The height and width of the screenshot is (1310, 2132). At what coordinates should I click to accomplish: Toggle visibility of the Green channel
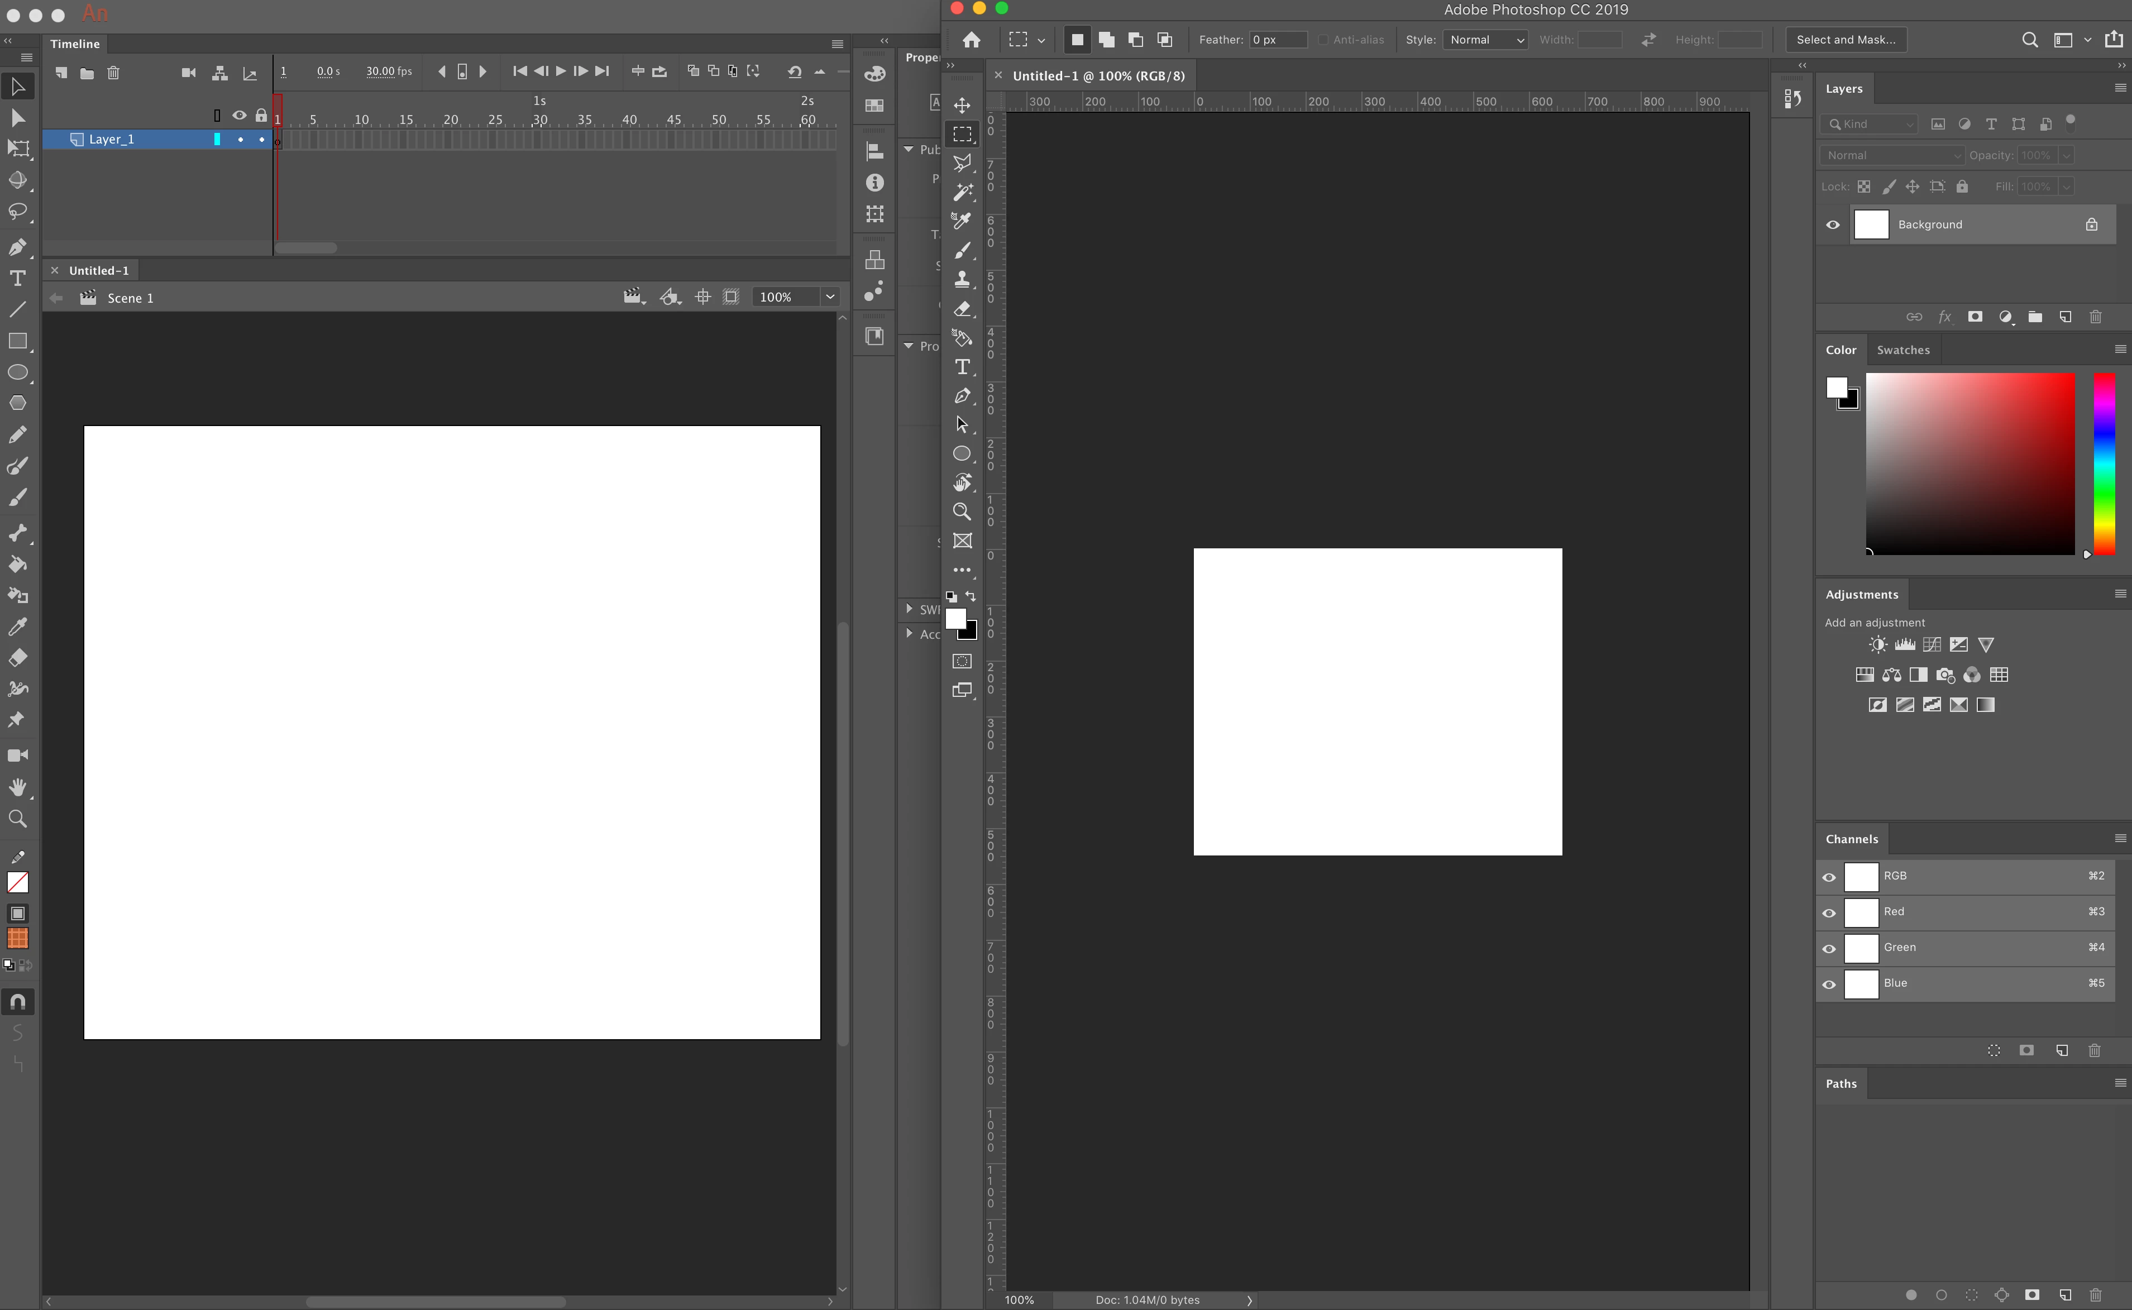click(x=1829, y=948)
